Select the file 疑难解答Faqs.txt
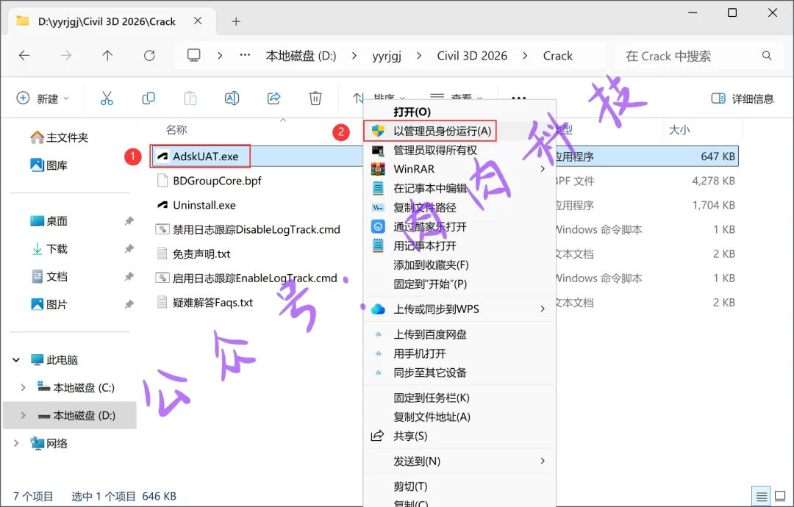The width and height of the screenshot is (794, 507). pos(212,303)
